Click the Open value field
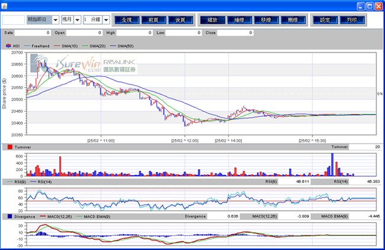The height and width of the screenshot is (250, 385). click(84, 33)
